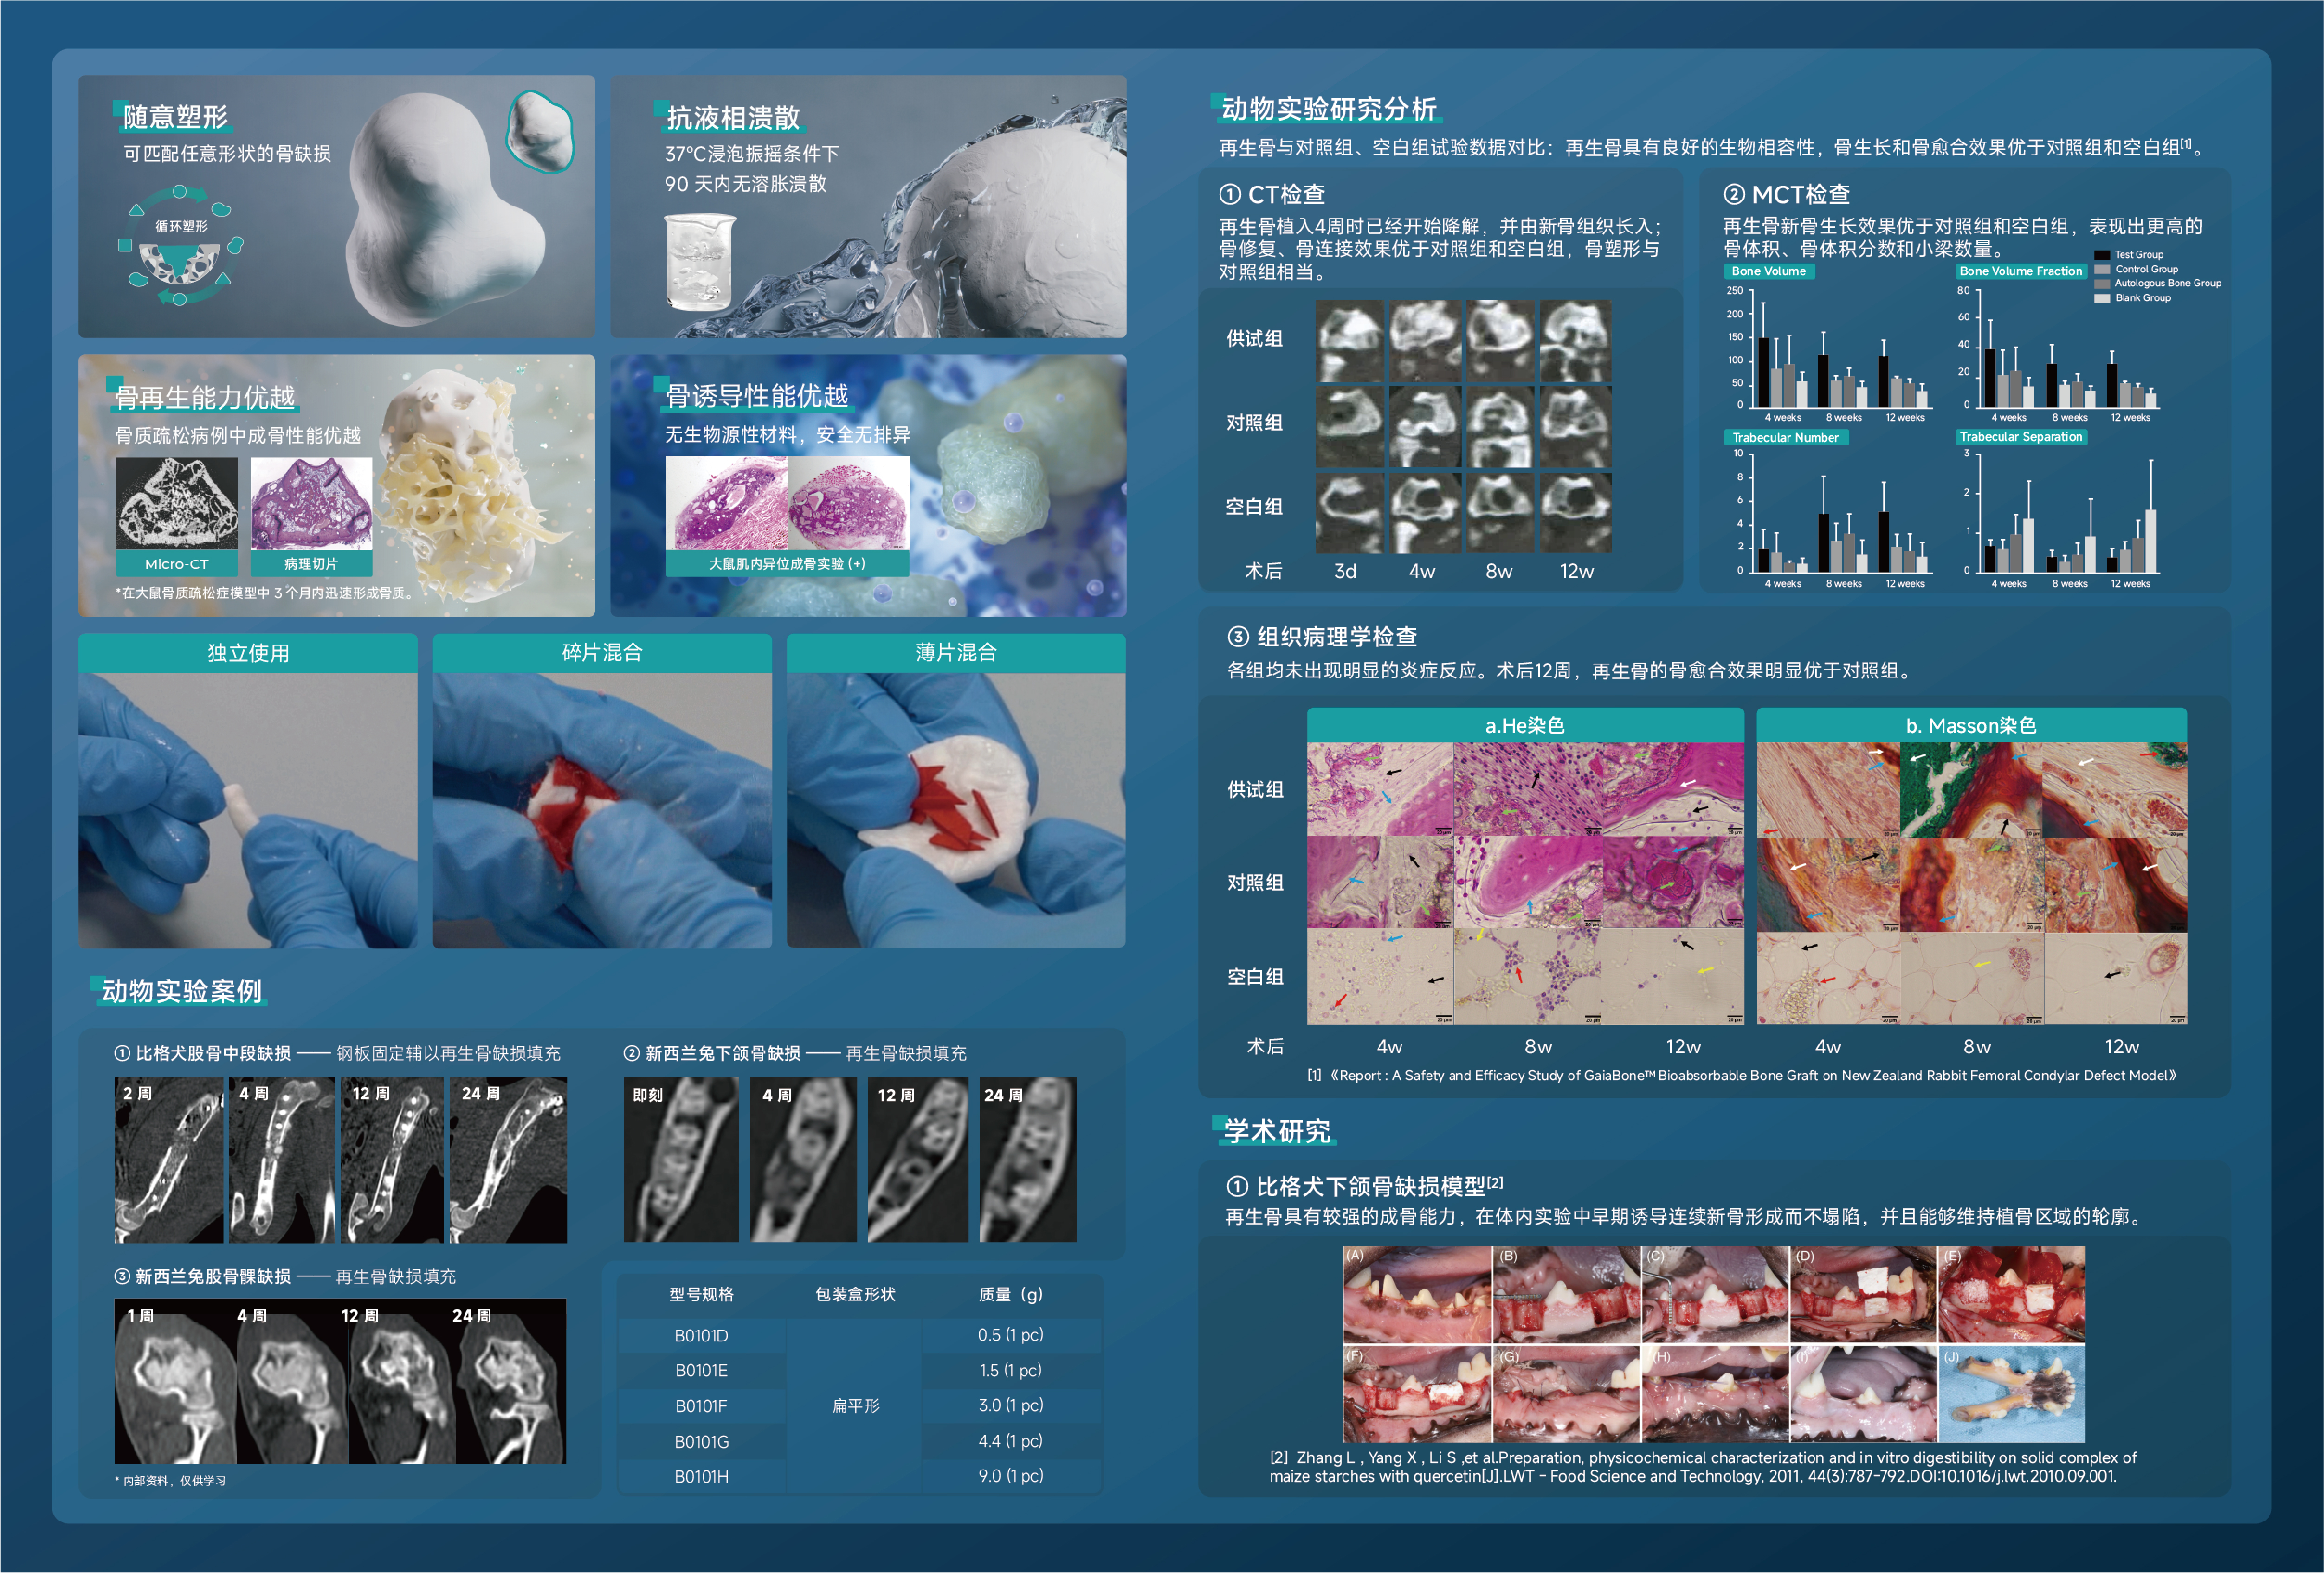Select the 动物实验研究分析 heading

(1328, 108)
